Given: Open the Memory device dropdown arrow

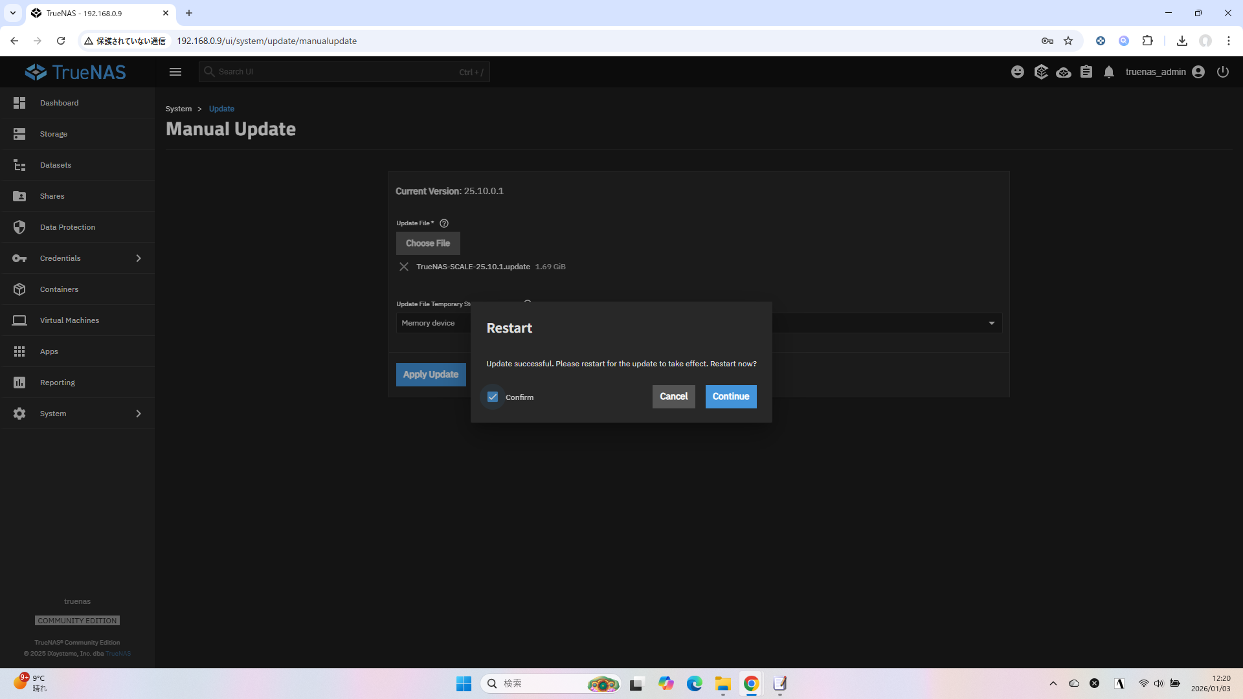Looking at the screenshot, I should coord(991,323).
